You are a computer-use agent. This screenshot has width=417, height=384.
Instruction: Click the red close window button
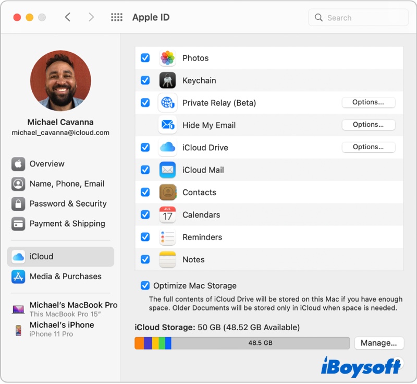click(x=17, y=17)
